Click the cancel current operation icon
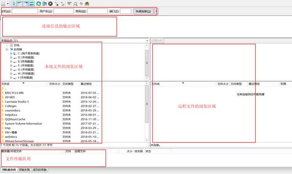 (50, 3)
